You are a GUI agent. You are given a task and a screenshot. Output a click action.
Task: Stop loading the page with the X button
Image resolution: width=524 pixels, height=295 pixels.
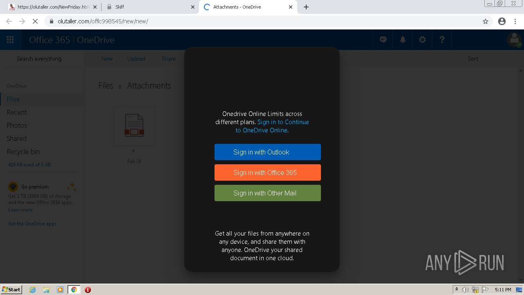point(35,21)
